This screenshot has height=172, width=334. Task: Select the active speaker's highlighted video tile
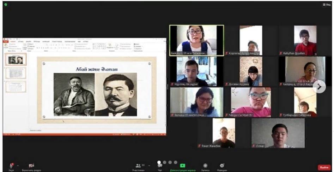coord(196,40)
